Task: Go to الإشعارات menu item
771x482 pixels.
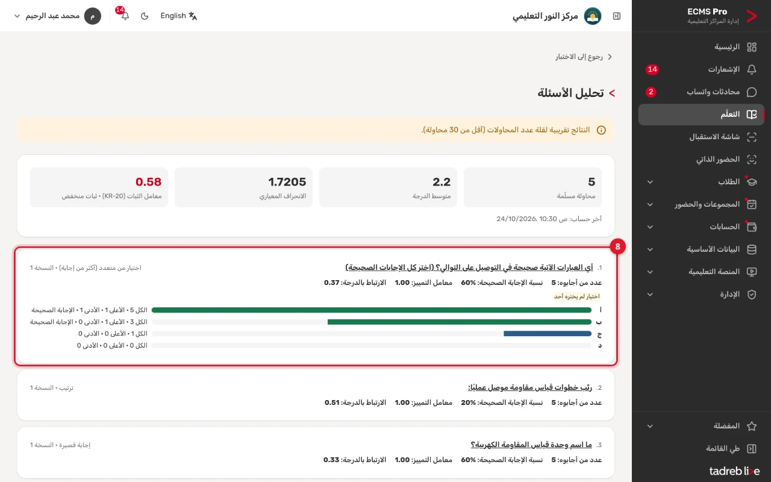Action: tap(702, 69)
